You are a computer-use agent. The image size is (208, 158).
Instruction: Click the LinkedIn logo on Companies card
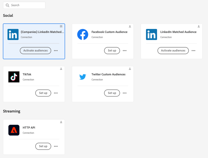tap(13, 34)
